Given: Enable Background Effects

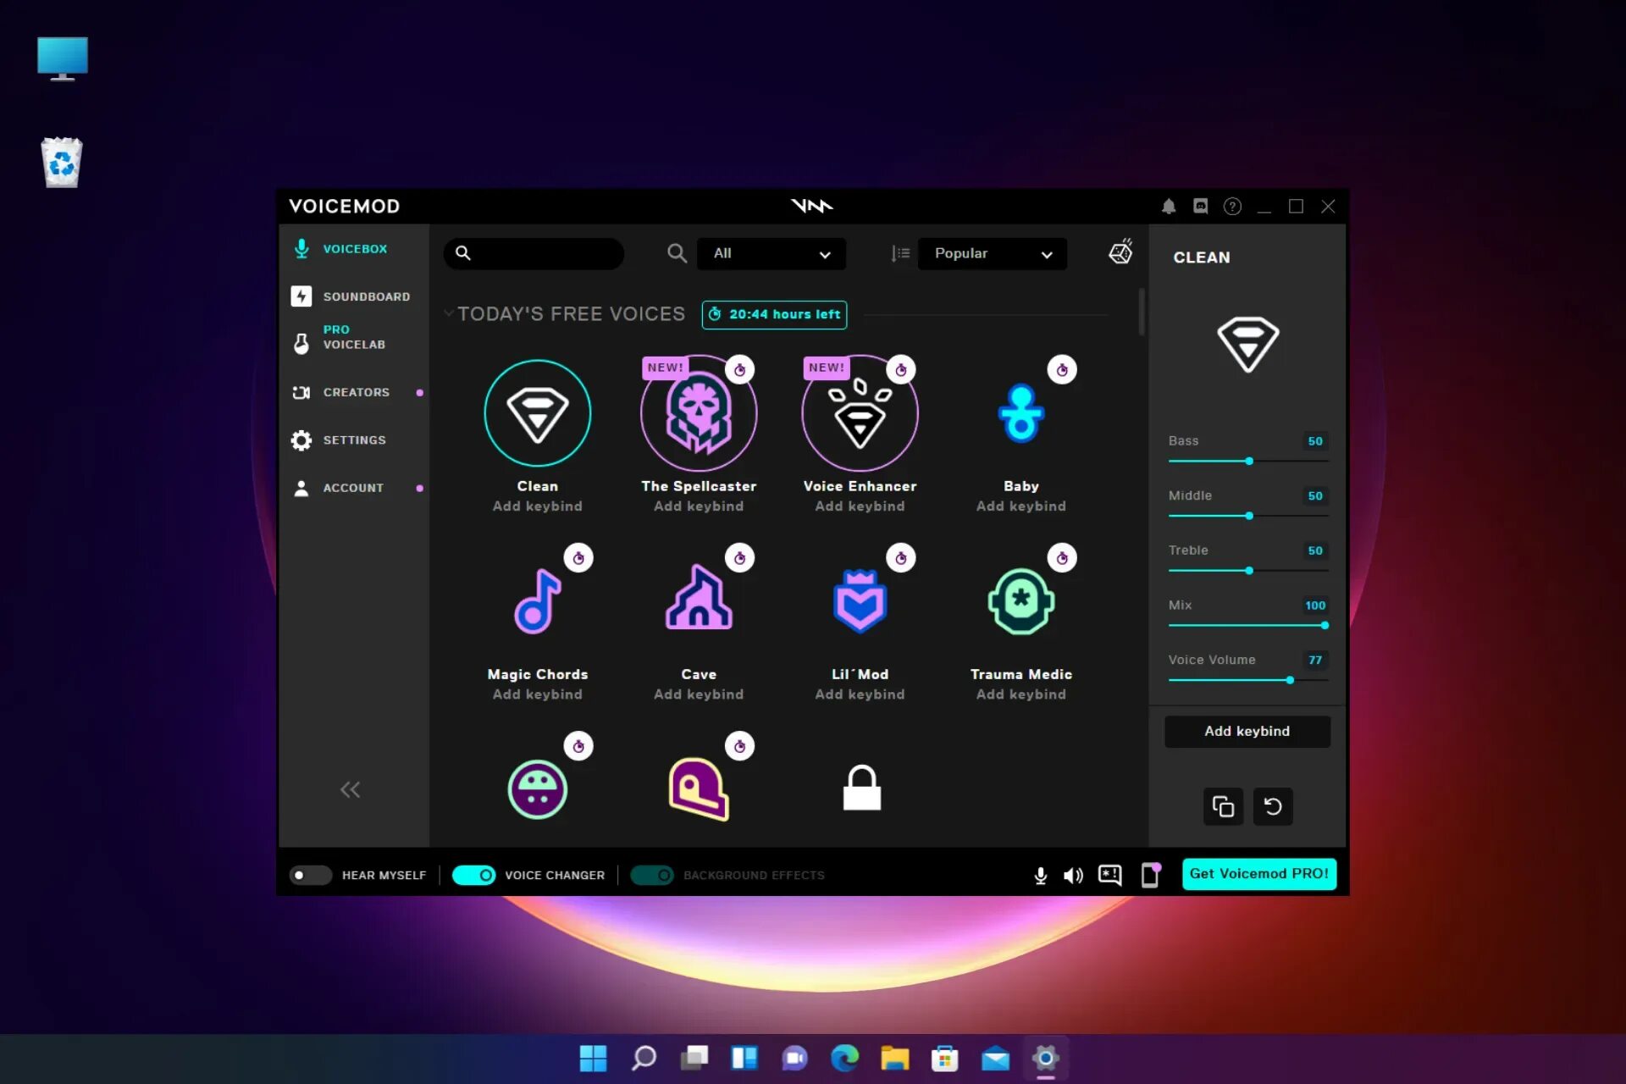Looking at the screenshot, I should 651,875.
